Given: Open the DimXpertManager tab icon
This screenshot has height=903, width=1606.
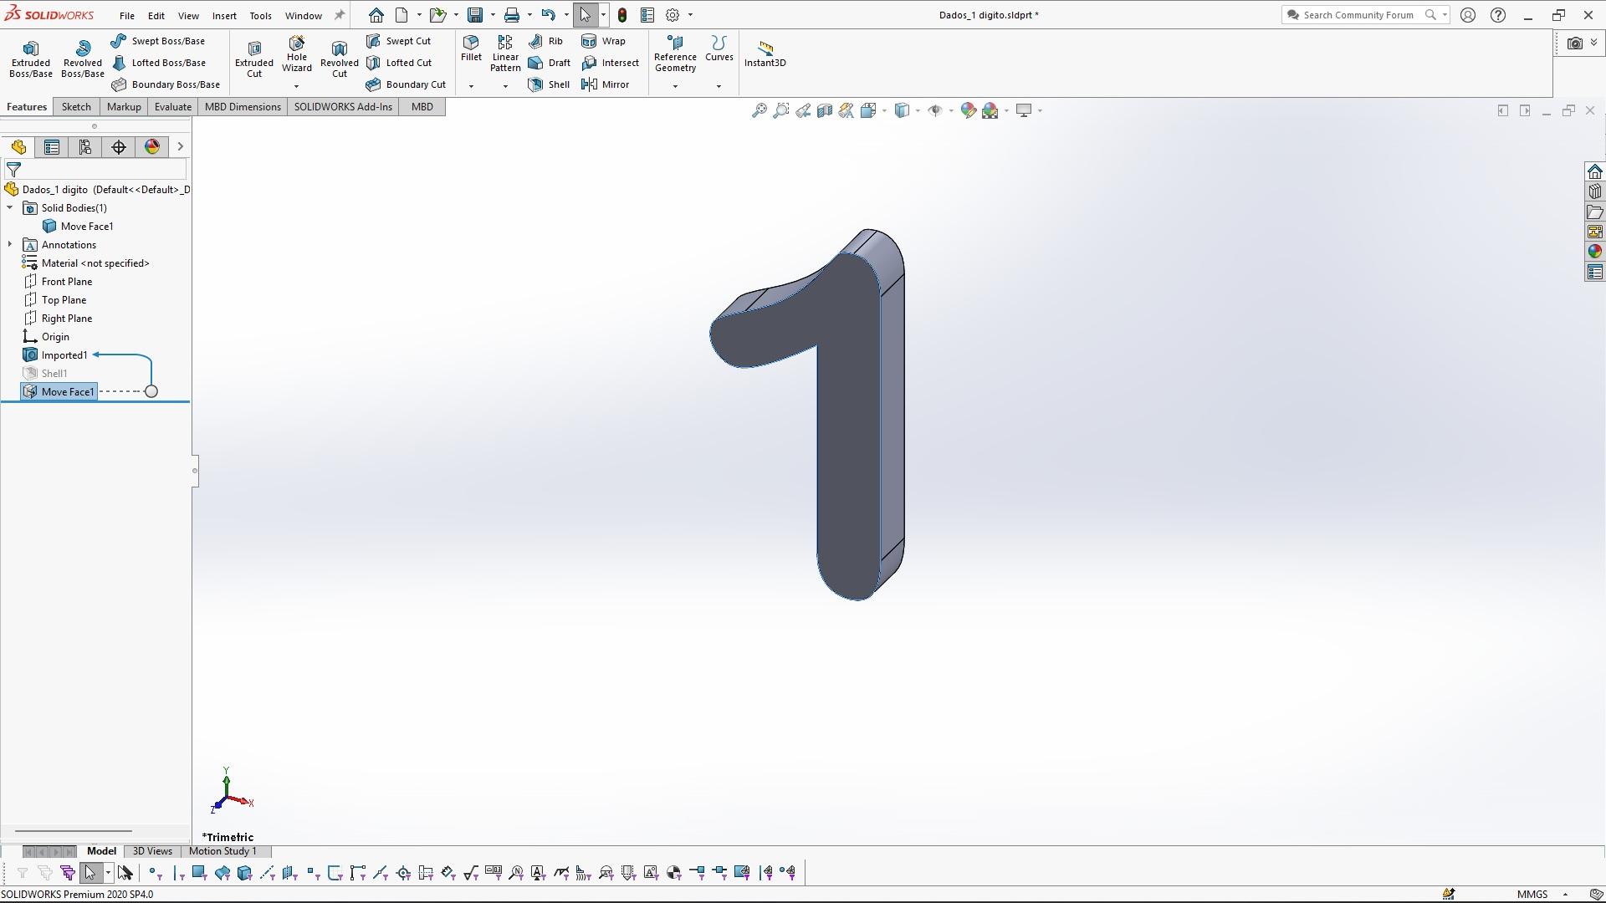Looking at the screenshot, I should [x=119, y=147].
